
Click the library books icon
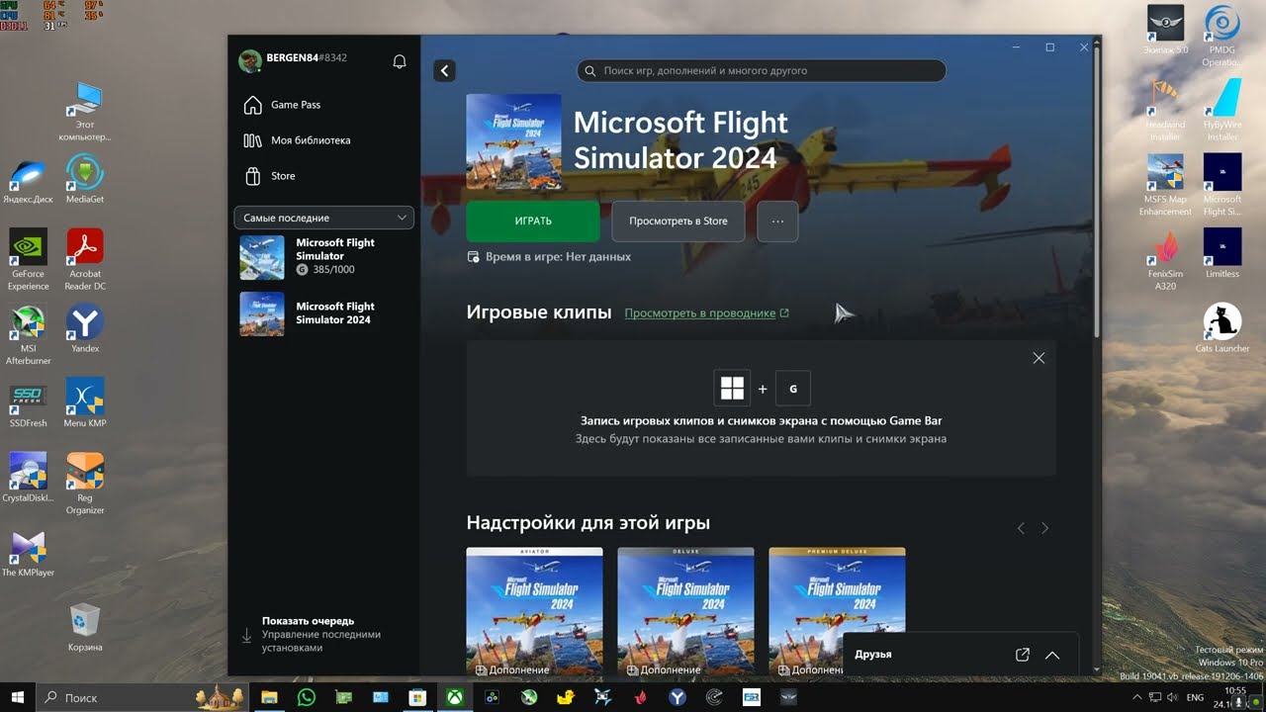click(252, 140)
